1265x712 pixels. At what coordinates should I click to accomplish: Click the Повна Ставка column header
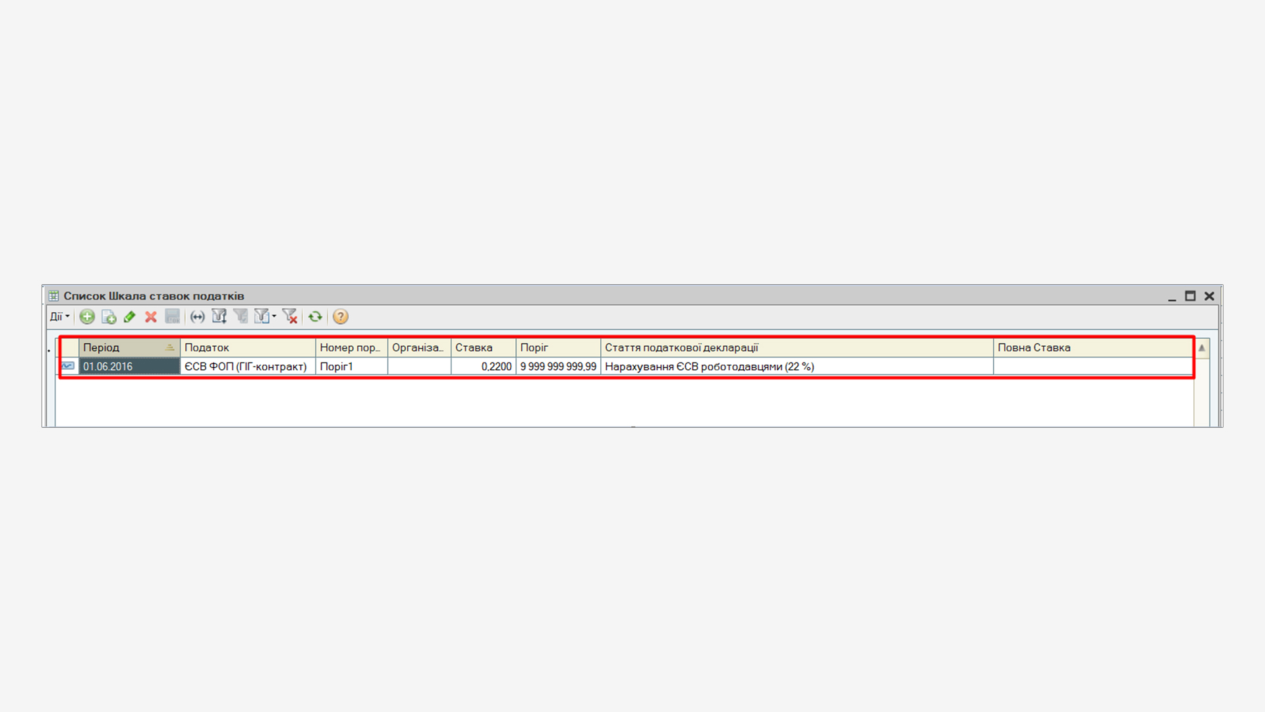click(1093, 347)
